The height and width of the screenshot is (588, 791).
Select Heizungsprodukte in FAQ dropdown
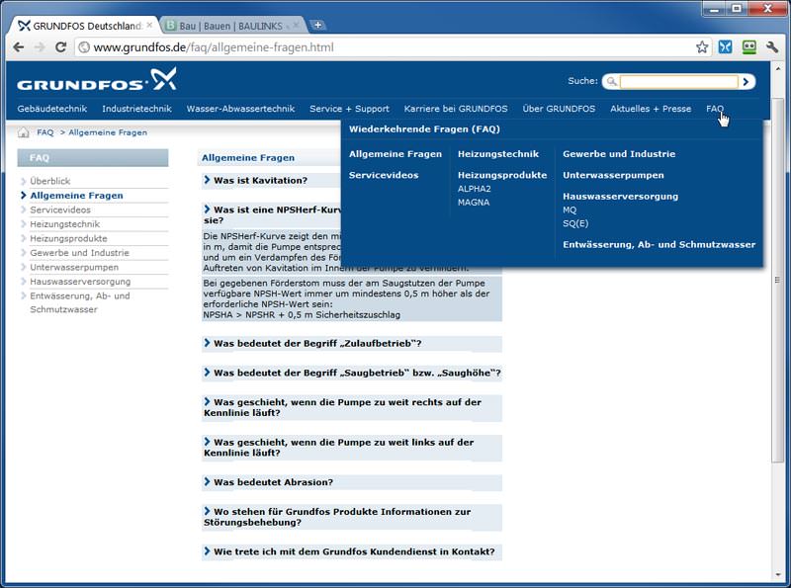[x=502, y=175]
